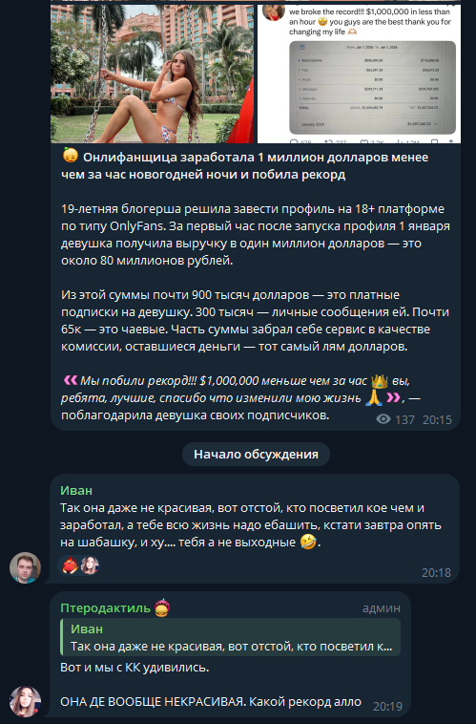The height and width of the screenshot is (724, 476).
Task: Open the earnings tweet screenshot image
Action: [359, 73]
